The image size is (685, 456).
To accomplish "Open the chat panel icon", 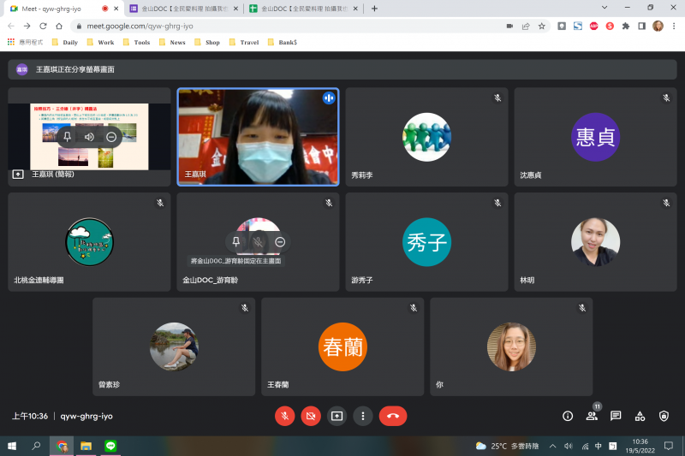I will click(616, 416).
